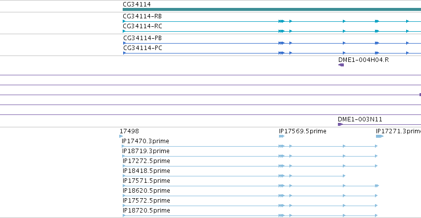Select the IP17272.5prime label
The image size is (421, 218).
146,161
